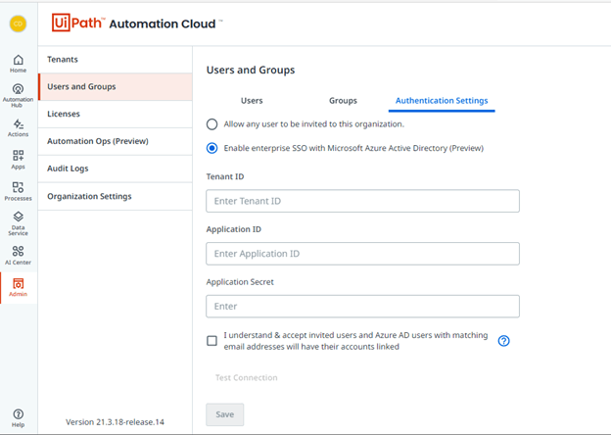Go to the Actions sidebar icon

[18, 127]
